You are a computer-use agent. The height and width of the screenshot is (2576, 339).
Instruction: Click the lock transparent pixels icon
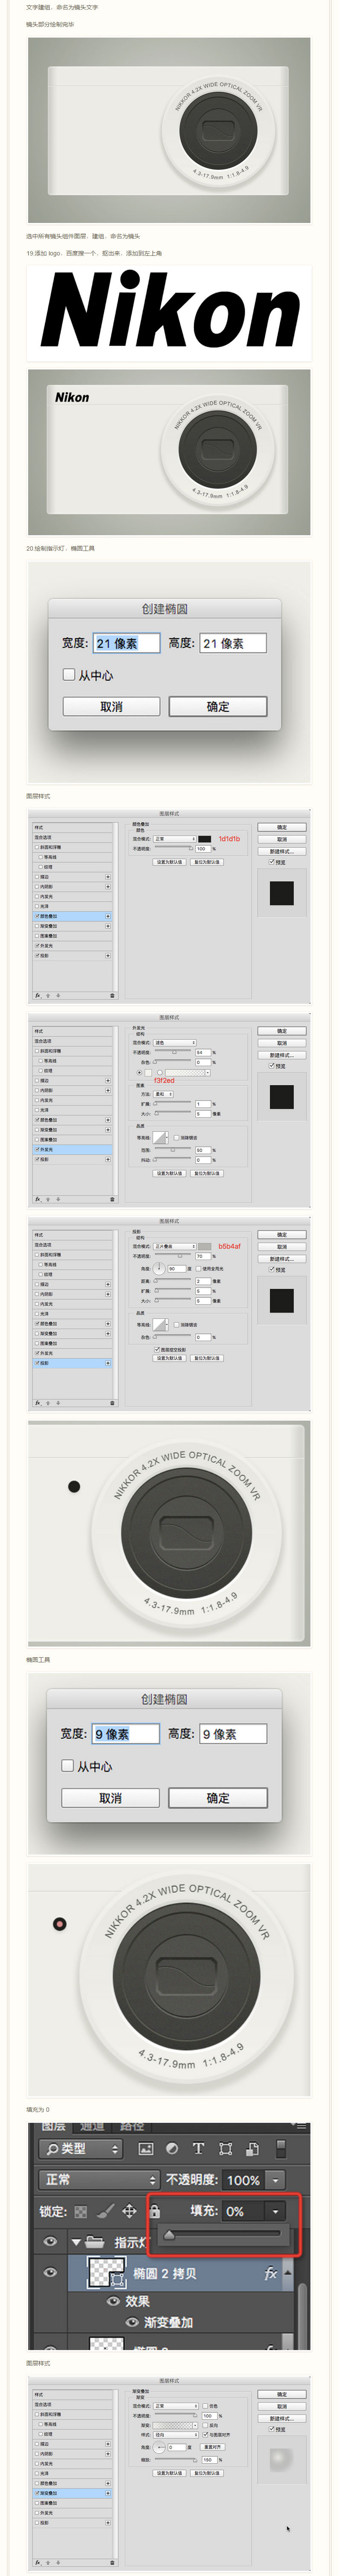tap(81, 2212)
